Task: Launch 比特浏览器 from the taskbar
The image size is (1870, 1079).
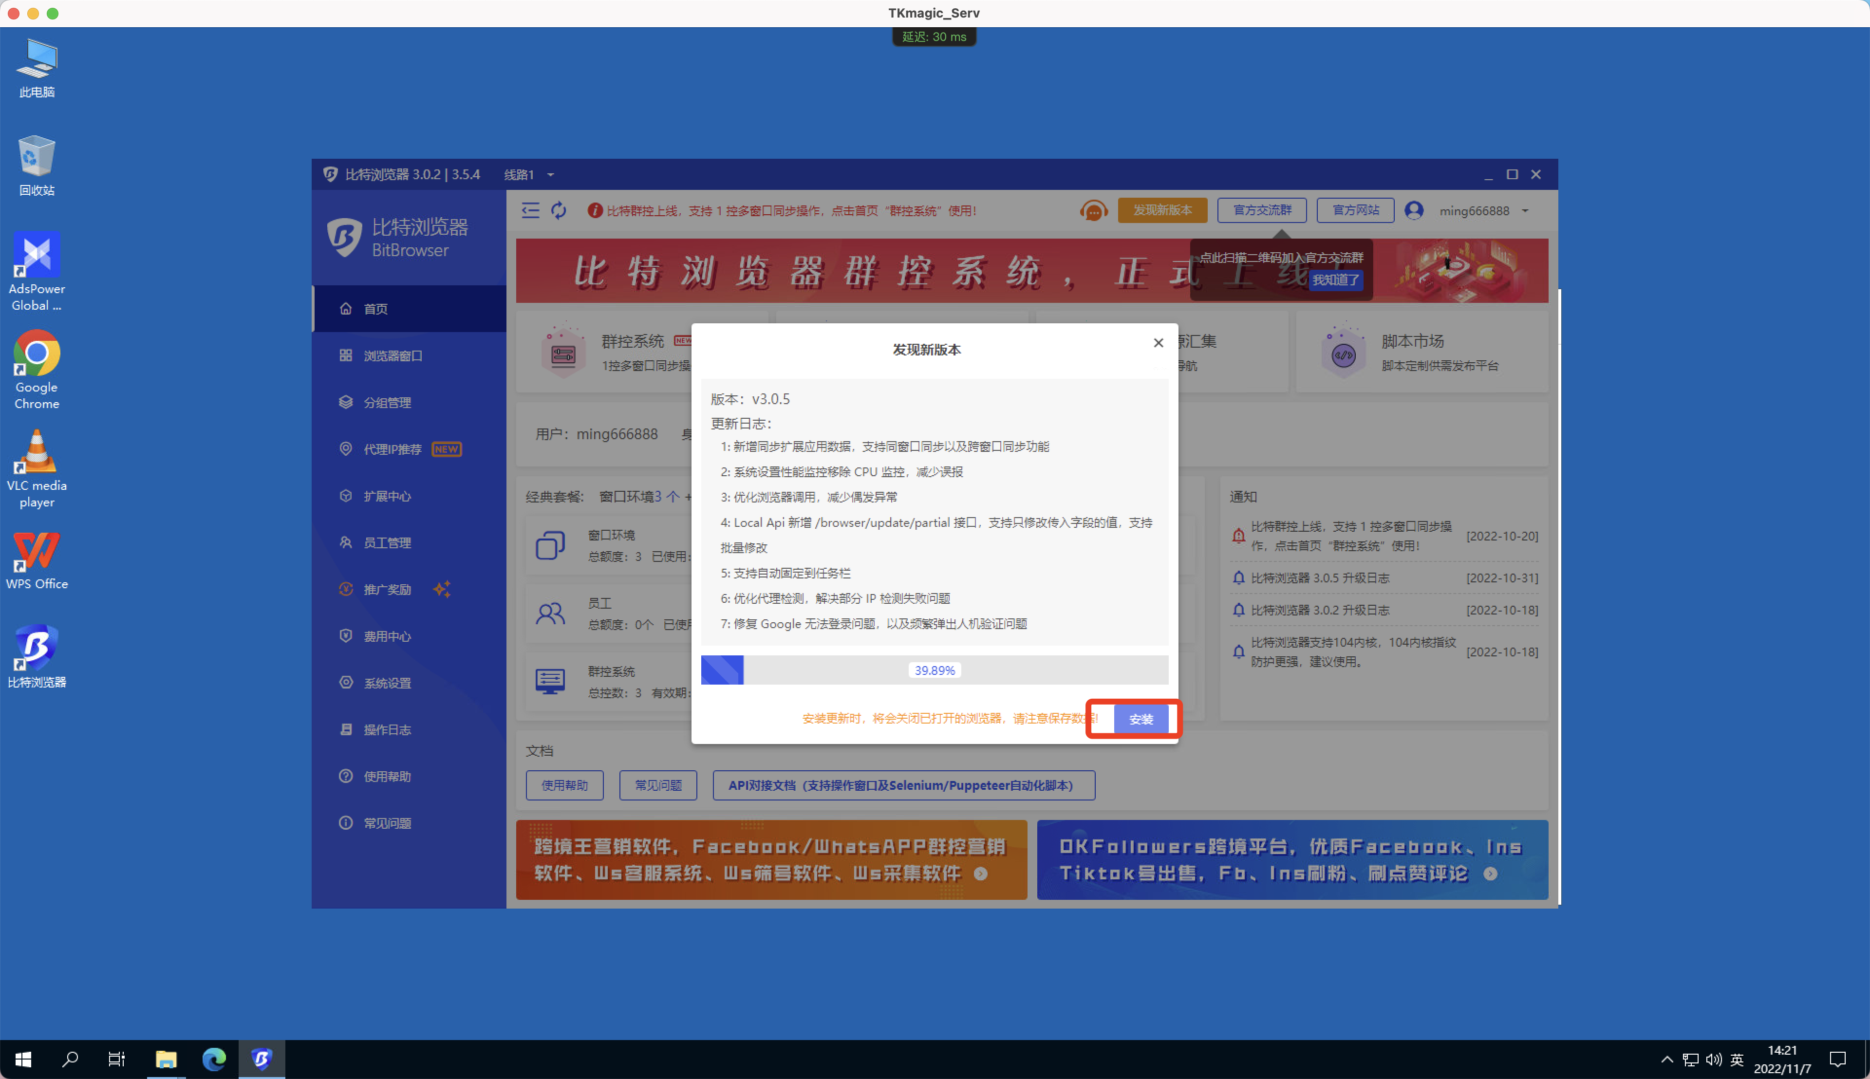Action: pyautogui.click(x=262, y=1059)
